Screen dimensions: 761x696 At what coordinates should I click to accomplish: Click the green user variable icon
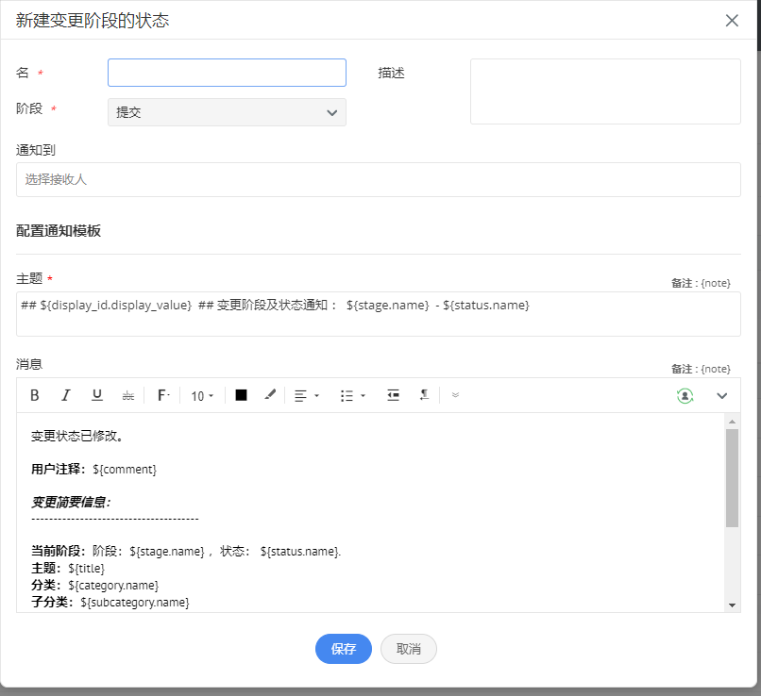point(685,396)
